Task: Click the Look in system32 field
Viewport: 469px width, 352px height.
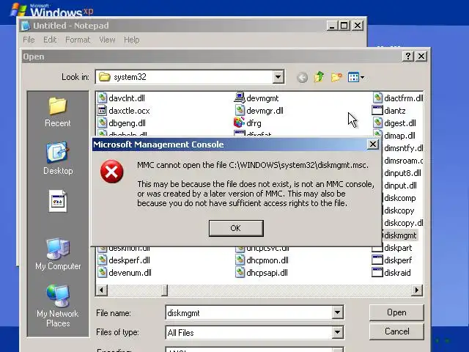Action: (184, 77)
